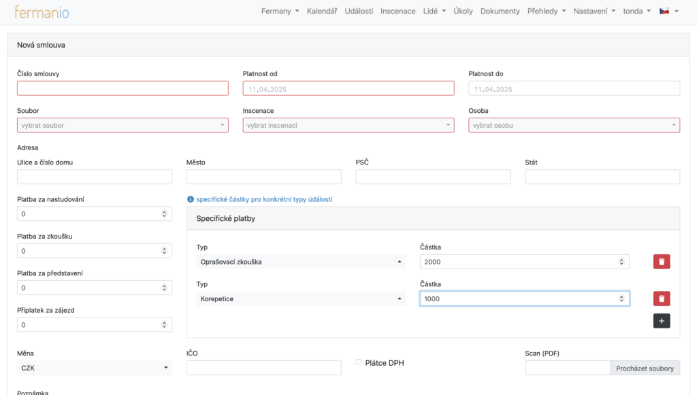Open the Soubor dropdown

(123, 125)
